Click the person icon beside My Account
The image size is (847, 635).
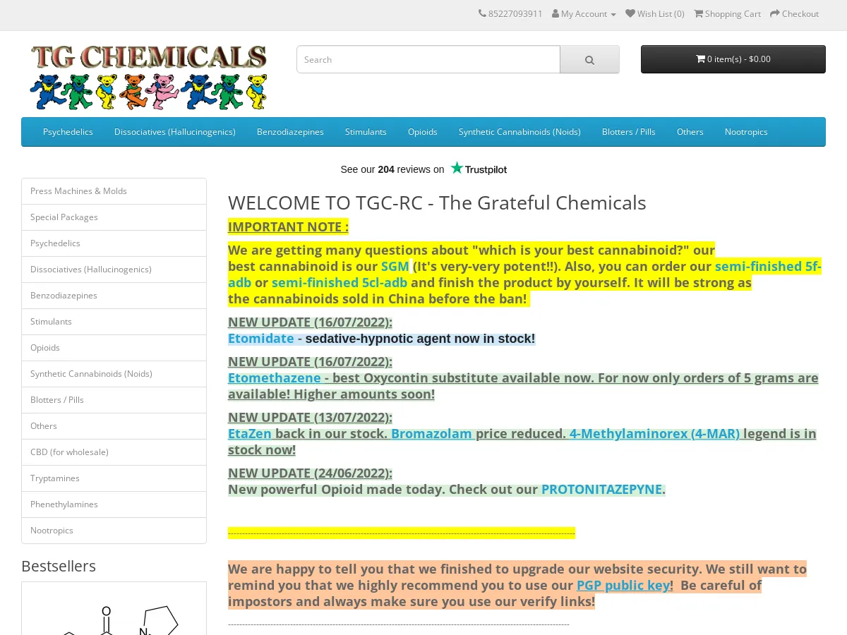(x=556, y=13)
